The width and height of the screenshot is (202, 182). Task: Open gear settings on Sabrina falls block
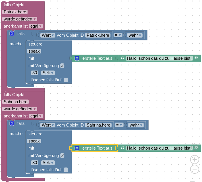[12, 124]
